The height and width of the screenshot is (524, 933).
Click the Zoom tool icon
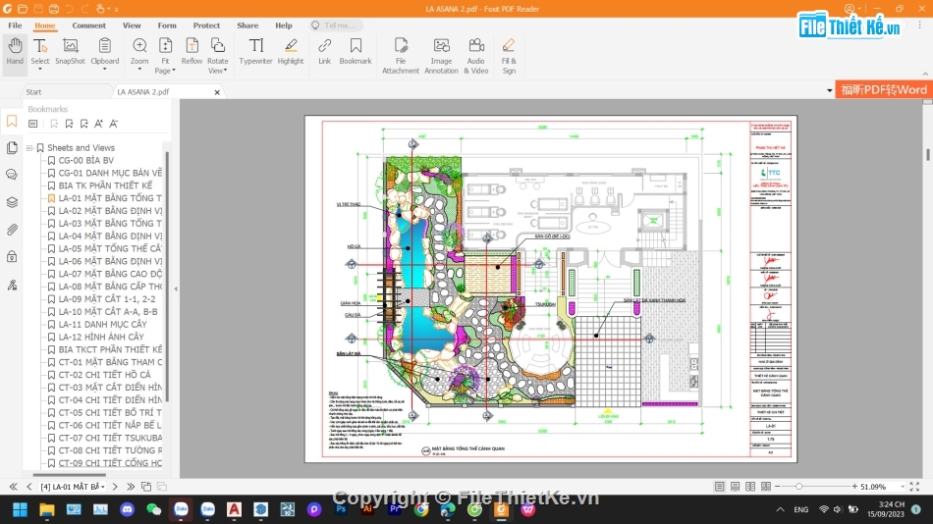click(139, 46)
